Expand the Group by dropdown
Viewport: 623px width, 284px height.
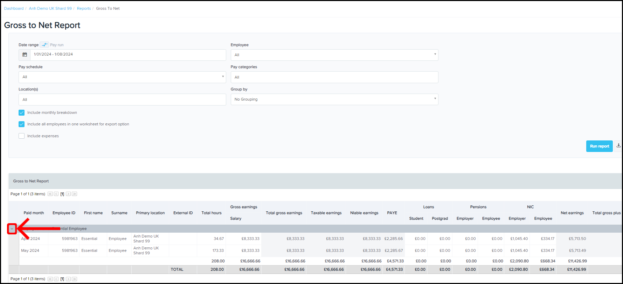tap(334, 100)
